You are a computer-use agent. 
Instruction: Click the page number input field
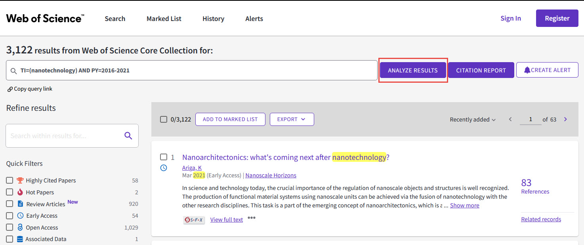pos(531,119)
